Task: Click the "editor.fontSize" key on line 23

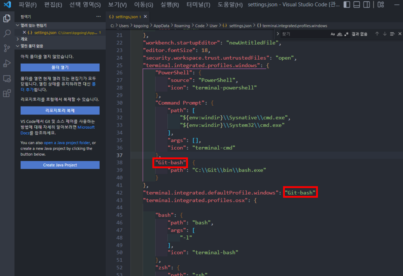Action: pos(169,50)
